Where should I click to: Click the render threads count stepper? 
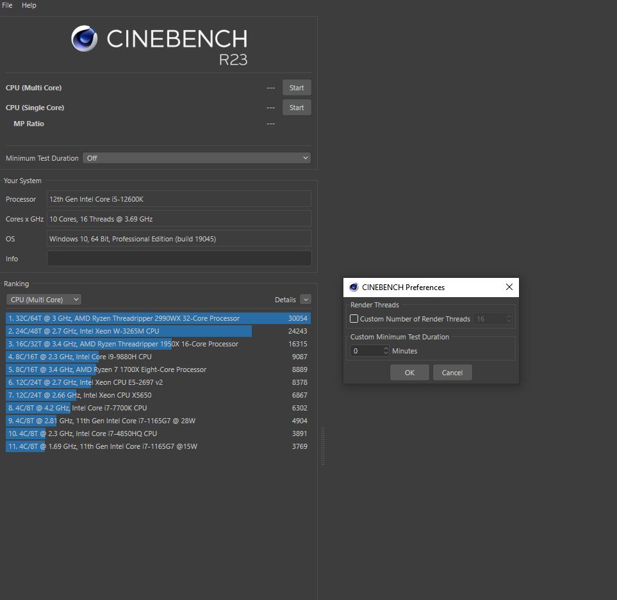click(509, 318)
